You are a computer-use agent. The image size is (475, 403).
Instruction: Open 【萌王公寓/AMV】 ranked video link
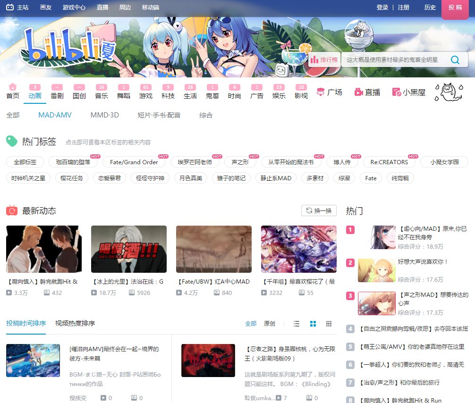coord(411,347)
